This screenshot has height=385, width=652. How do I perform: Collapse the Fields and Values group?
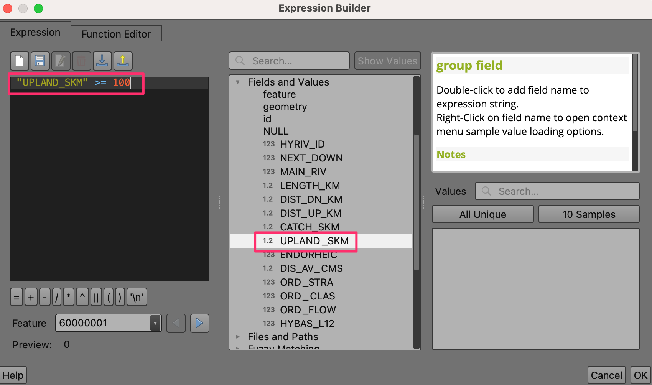pos(238,82)
